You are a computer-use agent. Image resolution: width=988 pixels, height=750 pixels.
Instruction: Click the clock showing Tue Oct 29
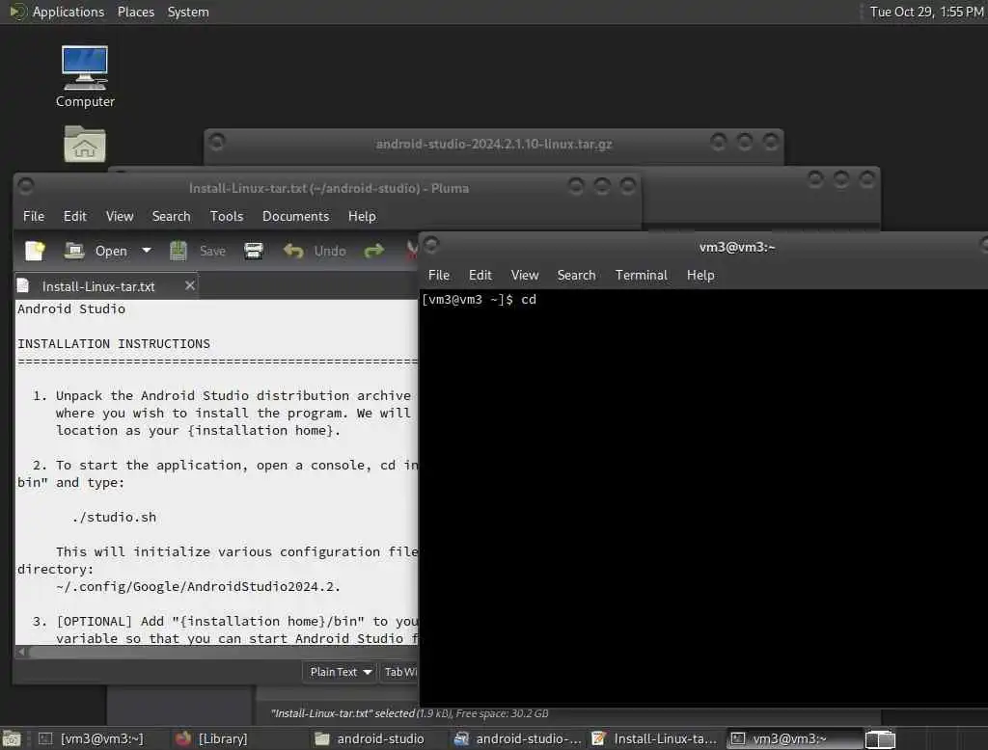click(x=926, y=12)
